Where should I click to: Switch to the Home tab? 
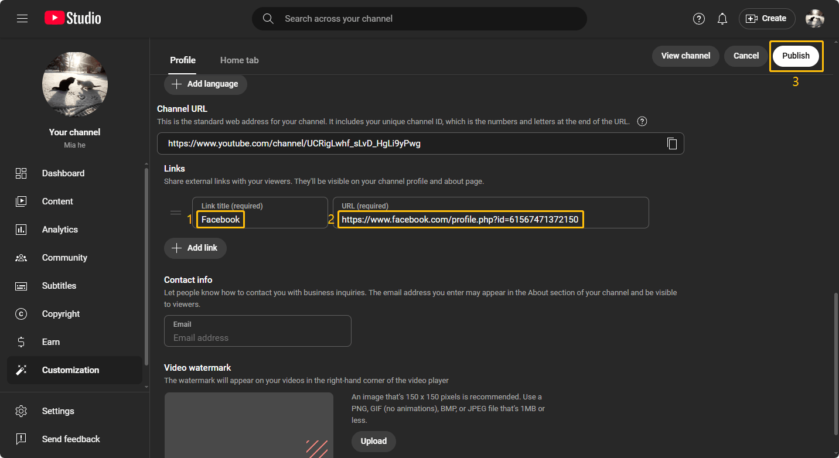click(239, 60)
